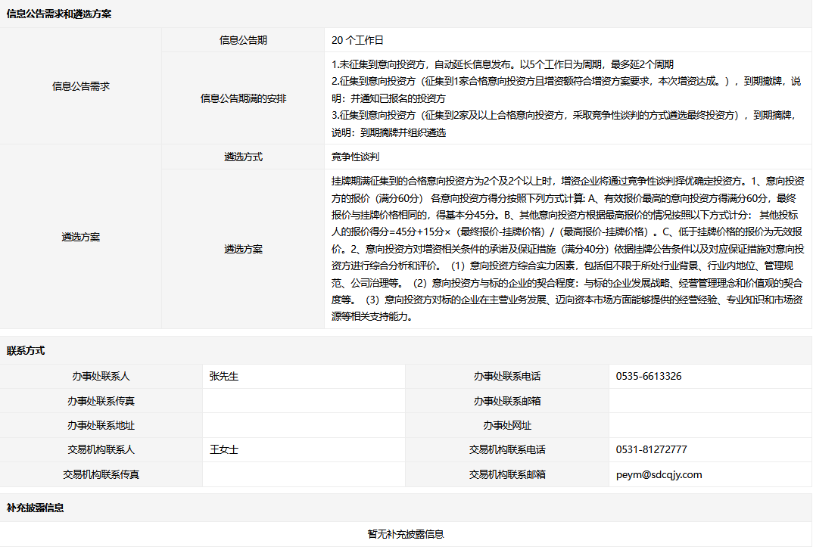This screenshot has height=553, width=813.
Task: Select the 办事处网址 label
Action: 507,425
